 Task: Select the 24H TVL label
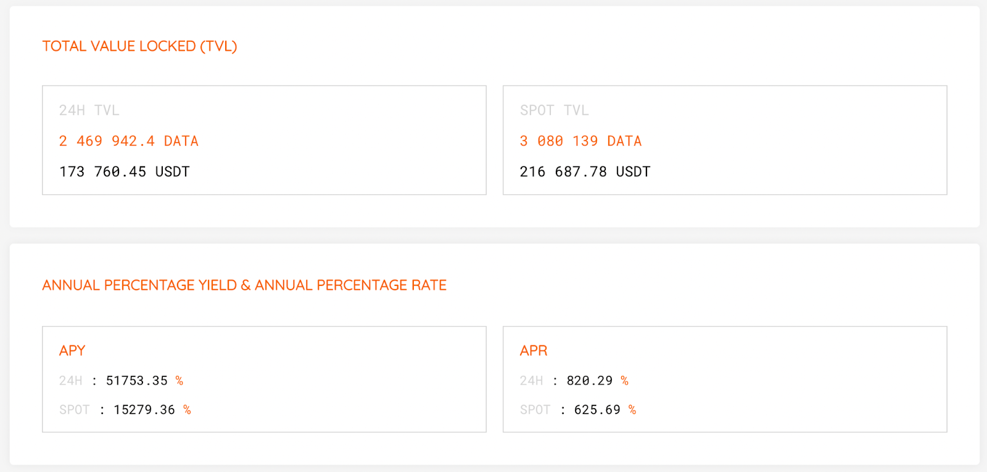click(89, 110)
